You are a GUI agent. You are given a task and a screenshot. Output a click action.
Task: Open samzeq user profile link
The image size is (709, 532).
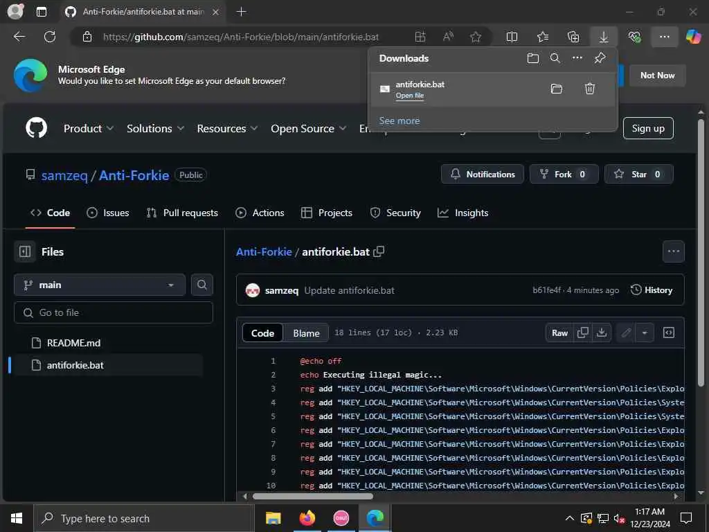[64, 175]
